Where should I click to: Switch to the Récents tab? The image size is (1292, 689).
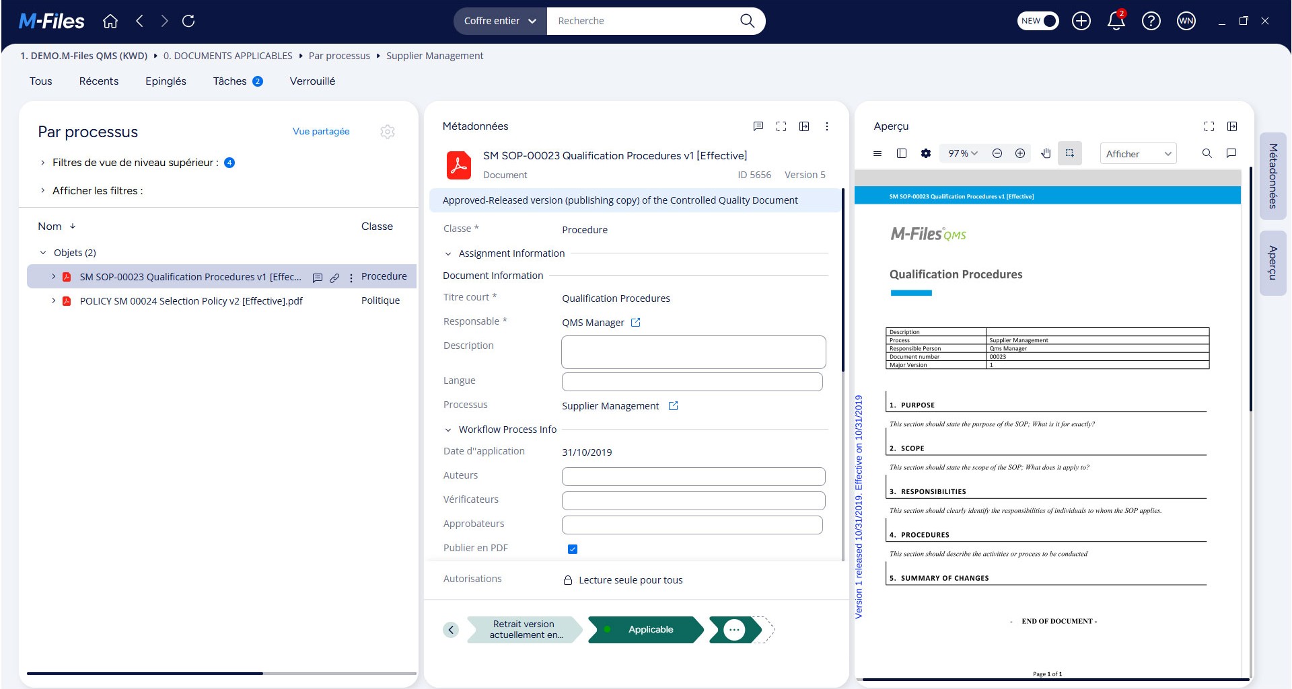[x=99, y=81]
